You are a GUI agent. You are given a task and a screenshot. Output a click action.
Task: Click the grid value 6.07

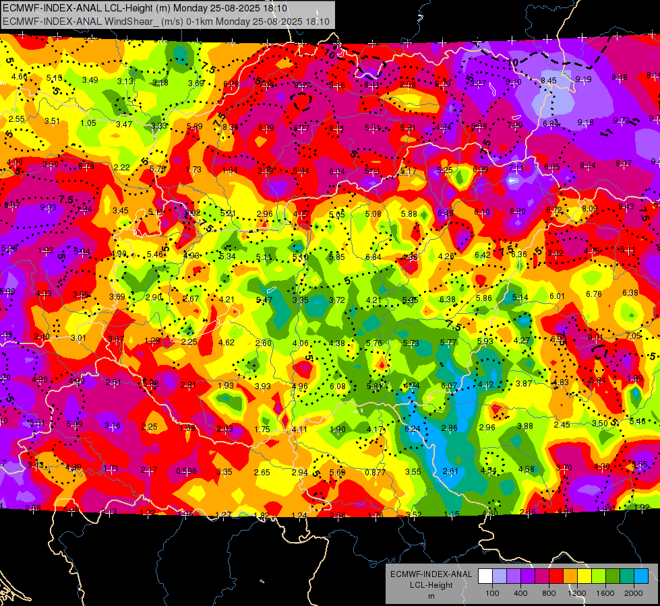tap(449, 385)
